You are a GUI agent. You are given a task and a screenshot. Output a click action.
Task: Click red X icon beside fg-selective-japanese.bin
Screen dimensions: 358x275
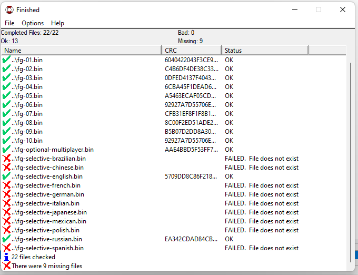(6, 212)
